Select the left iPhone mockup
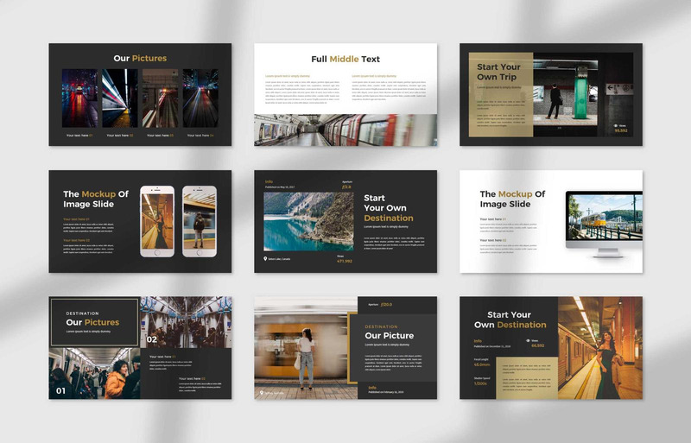Screen dimensions: 691x443 pyautogui.click(x=157, y=221)
